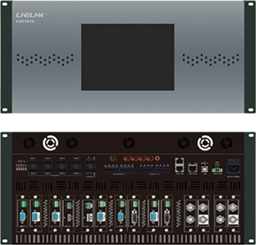The height and width of the screenshot is (245, 256).
Task: Select the single LAN port next to USB
Action: tap(192, 167)
